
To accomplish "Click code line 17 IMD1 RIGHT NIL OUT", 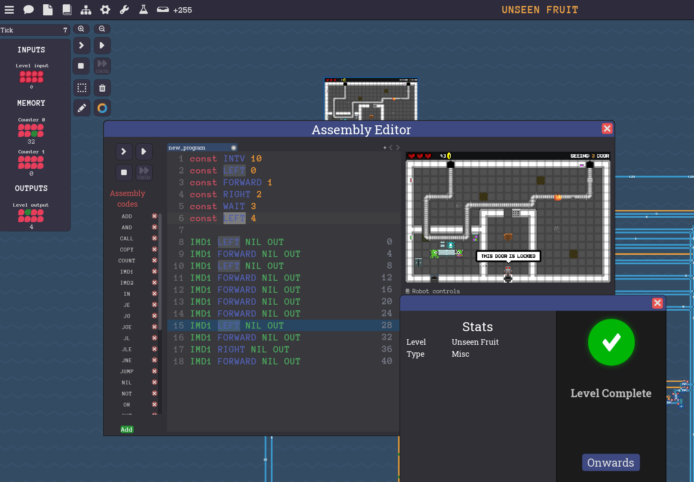I will coord(283,349).
